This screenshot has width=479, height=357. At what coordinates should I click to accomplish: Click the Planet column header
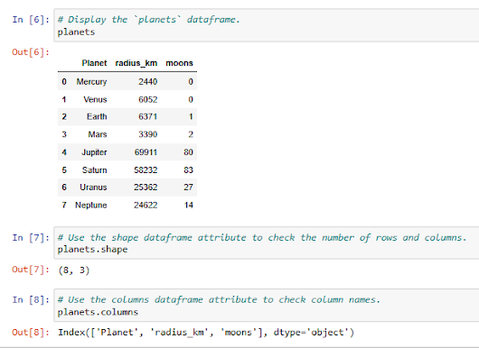[x=94, y=63]
